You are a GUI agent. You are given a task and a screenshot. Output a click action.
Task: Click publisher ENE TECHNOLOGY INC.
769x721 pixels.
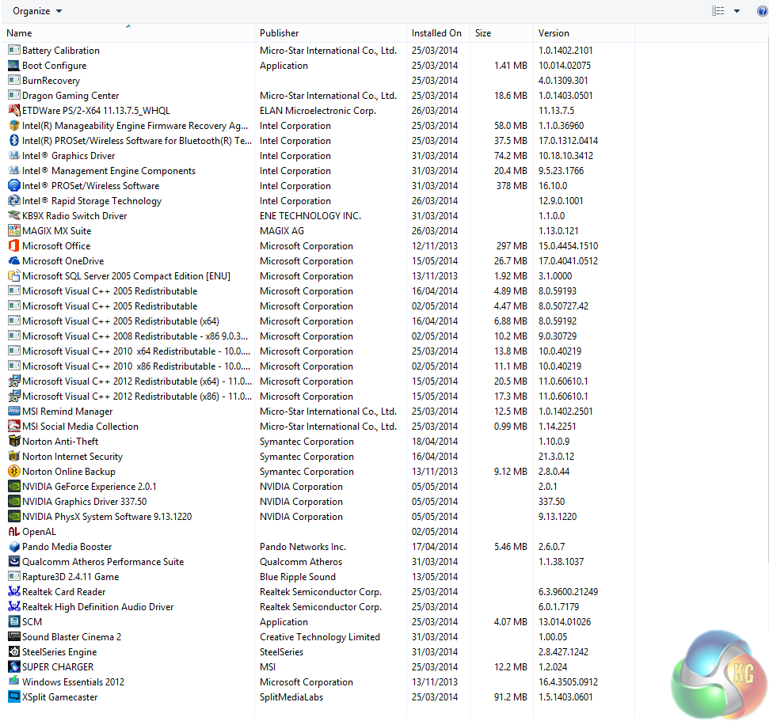point(310,215)
